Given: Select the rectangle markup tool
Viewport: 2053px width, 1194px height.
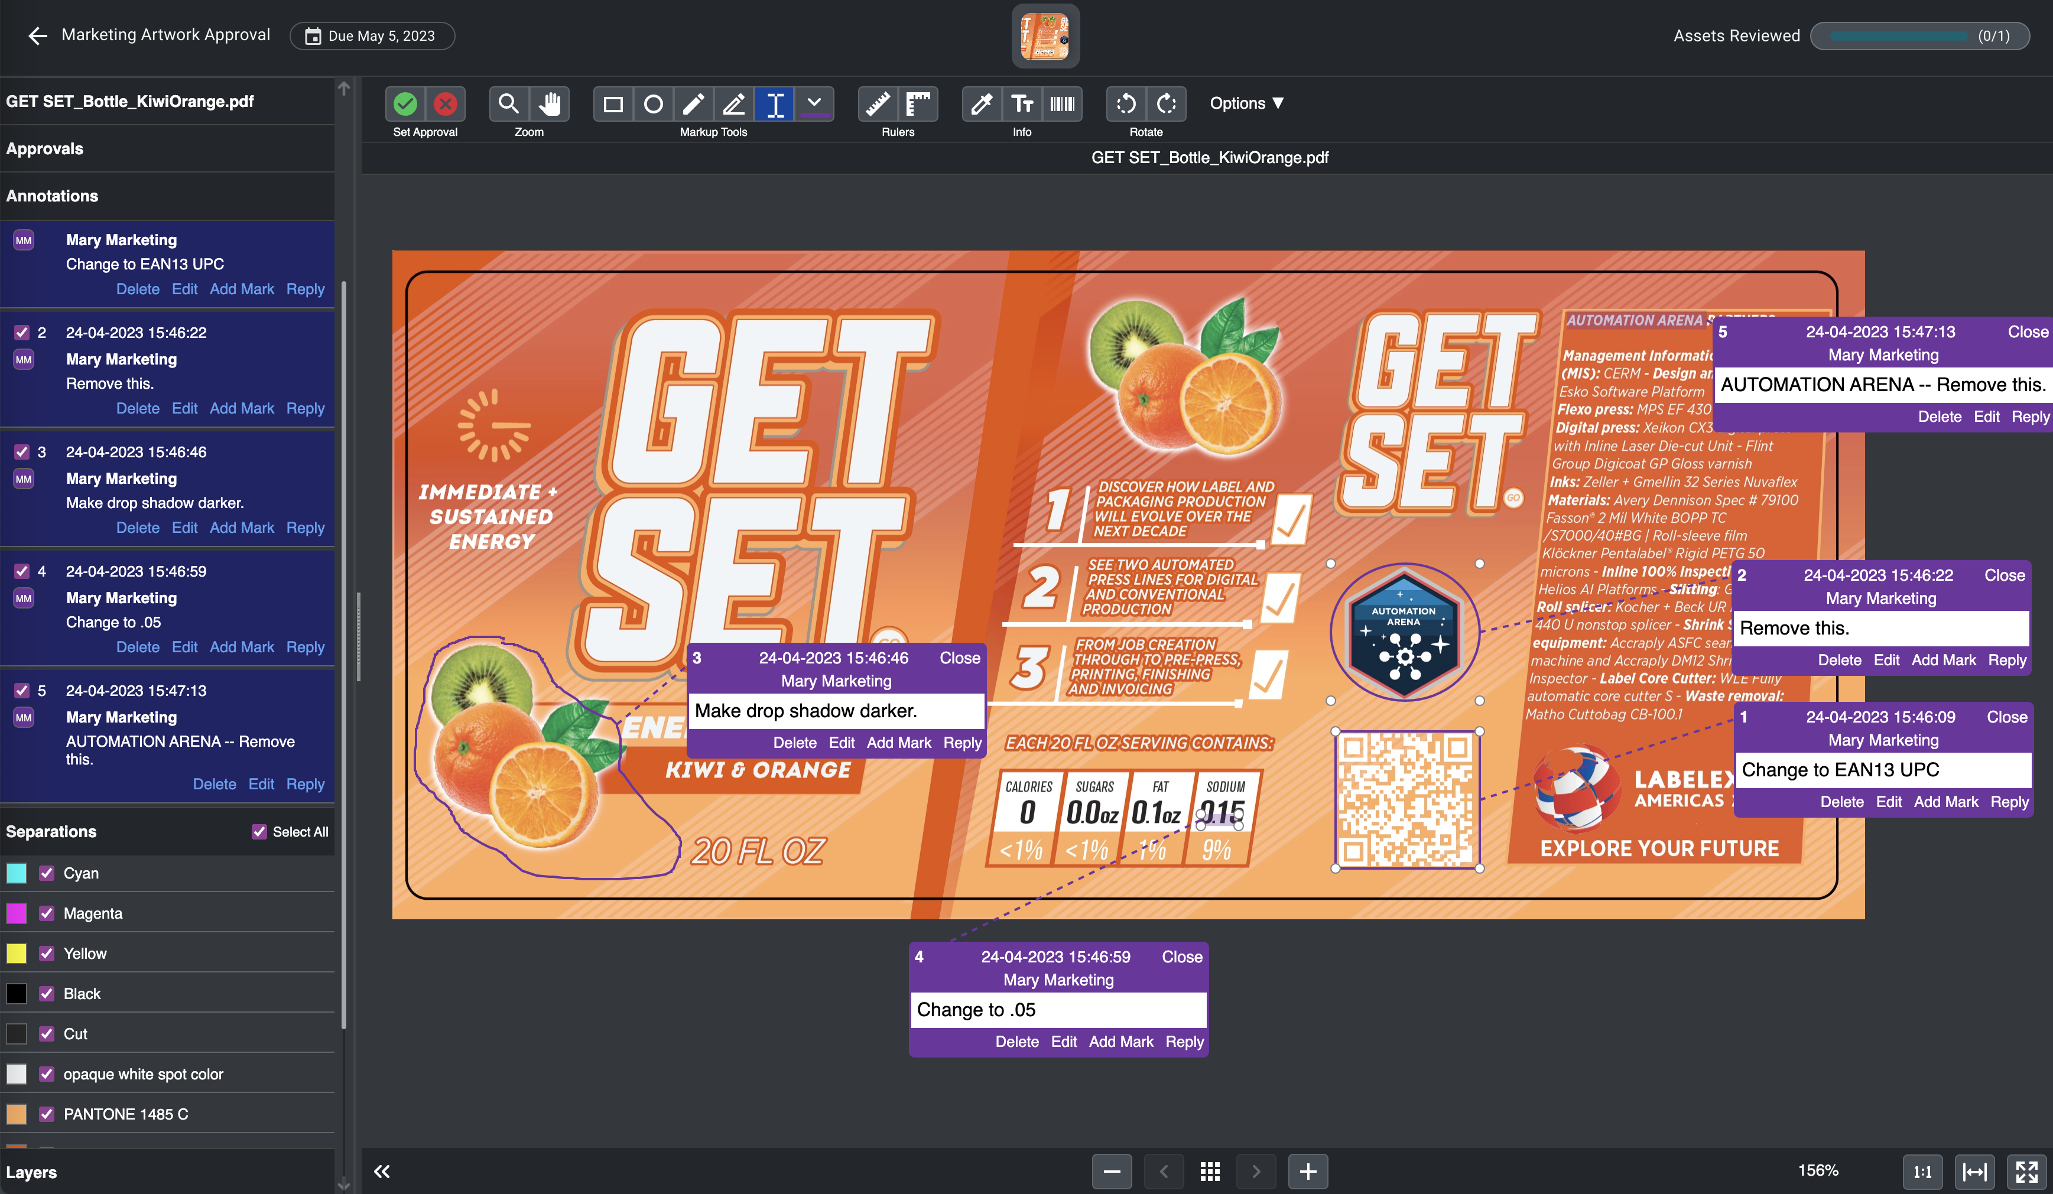Looking at the screenshot, I should pos(613,103).
